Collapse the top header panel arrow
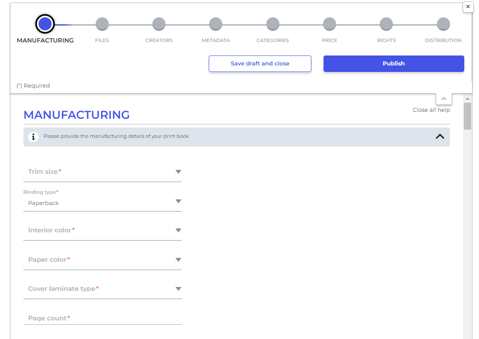 443,99
